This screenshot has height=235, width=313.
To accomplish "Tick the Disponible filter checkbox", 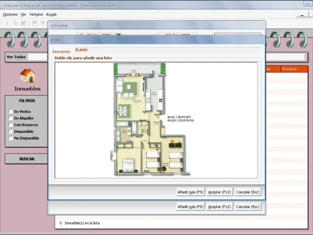I will [x=11, y=131].
